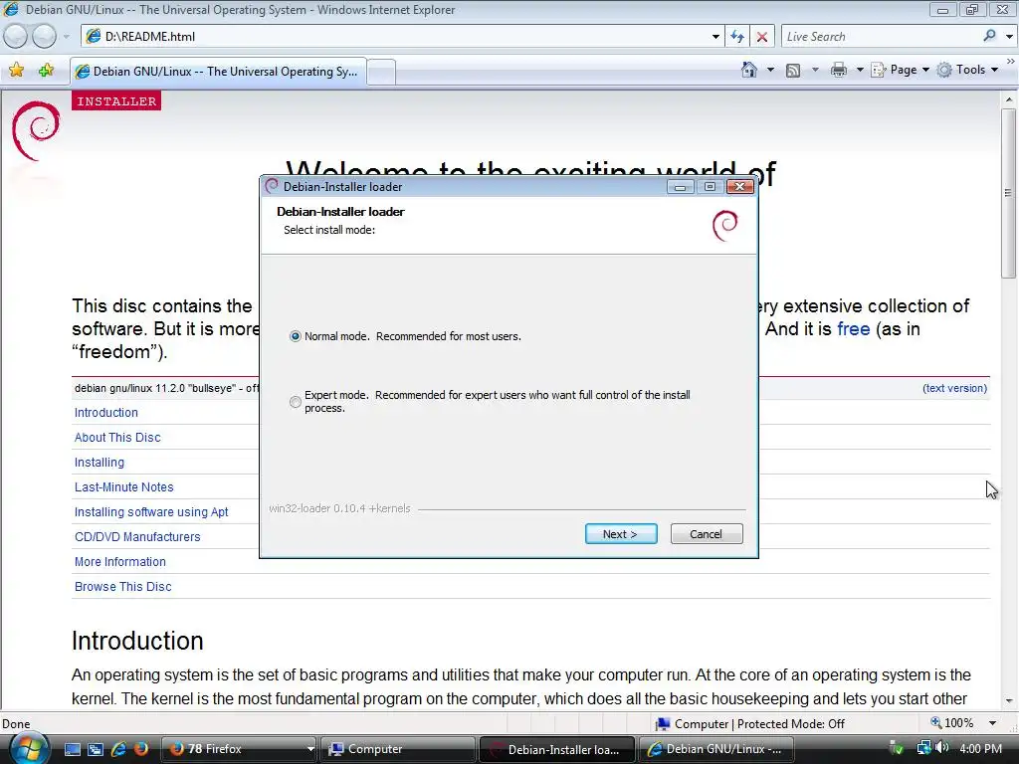Open Installing software using Apt link
Screen dimensions: 1019x764
pyautogui.click(x=151, y=512)
